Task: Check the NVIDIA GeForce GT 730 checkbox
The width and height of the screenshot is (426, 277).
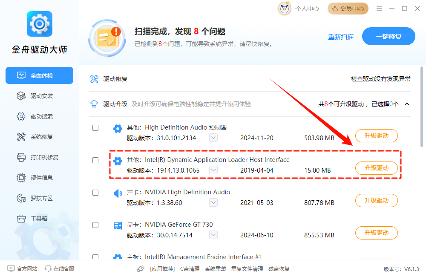Action: point(95,225)
